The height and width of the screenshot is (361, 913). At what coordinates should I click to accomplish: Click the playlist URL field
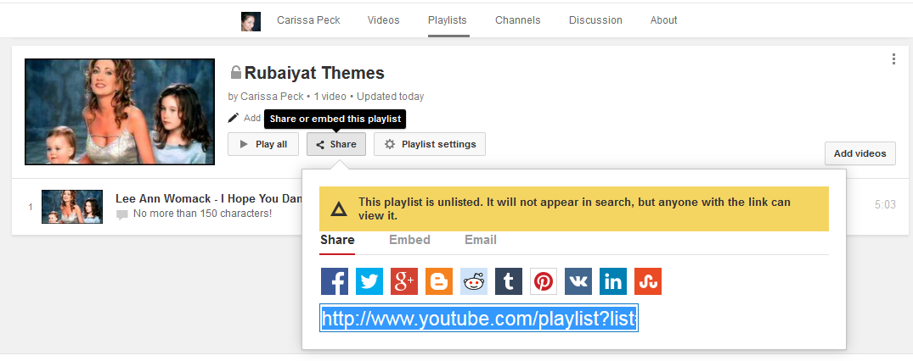pos(479,318)
